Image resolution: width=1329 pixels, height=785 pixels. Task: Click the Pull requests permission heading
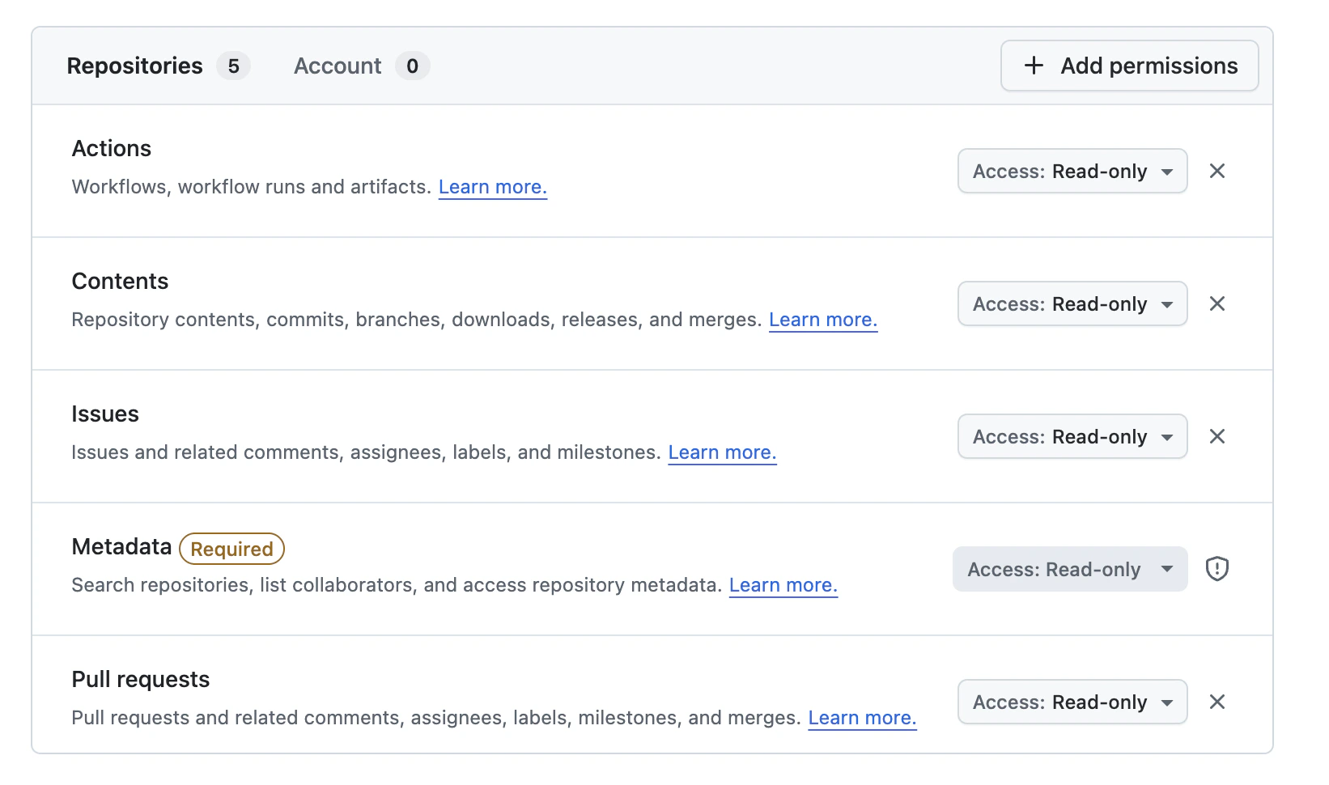point(141,679)
